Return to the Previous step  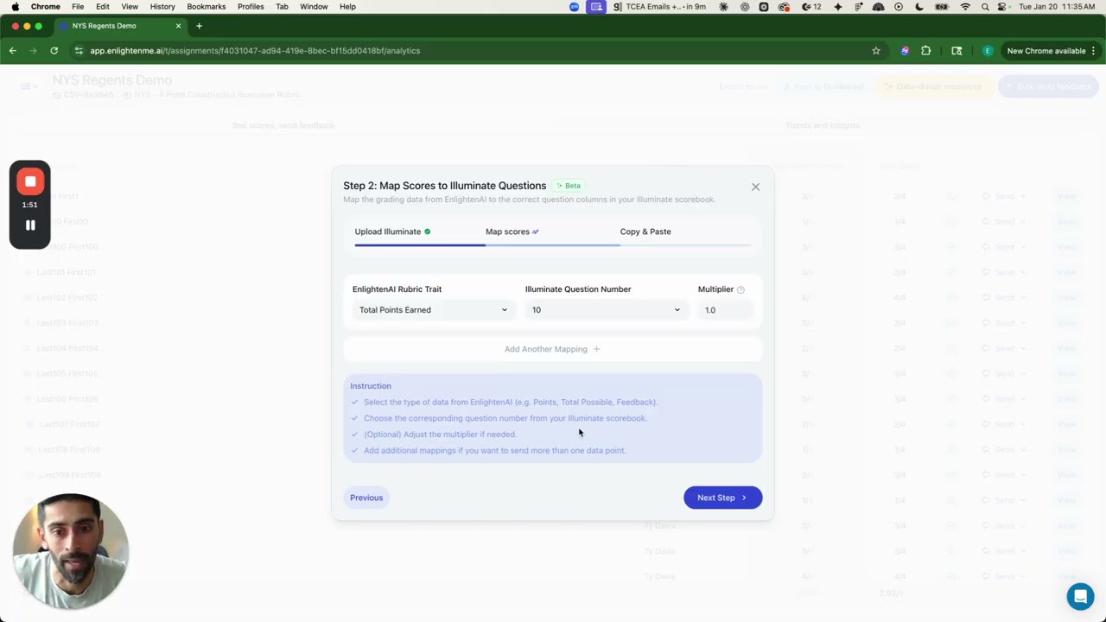coord(366,498)
